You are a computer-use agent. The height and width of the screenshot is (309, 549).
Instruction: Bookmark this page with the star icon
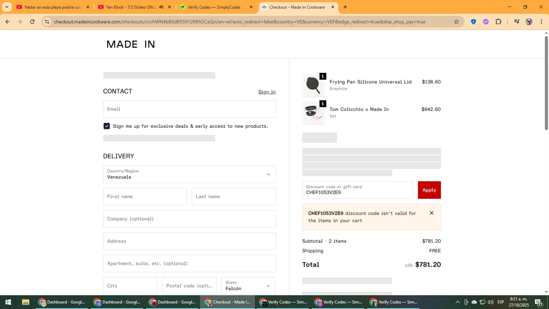click(x=456, y=22)
